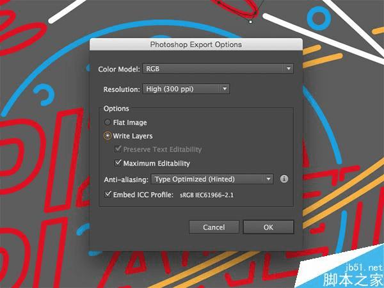This screenshot has width=384, height=288.
Task: Click the sRGB IEC61966-2.1 profile text
Action: 207,195
